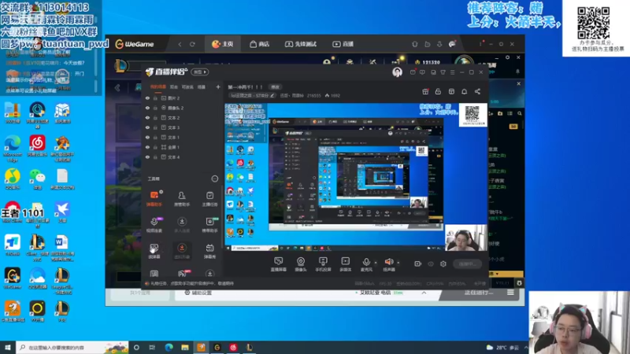Add a 直播弹幕 source from the bottom bar
The width and height of the screenshot is (630, 354).
(x=279, y=264)
